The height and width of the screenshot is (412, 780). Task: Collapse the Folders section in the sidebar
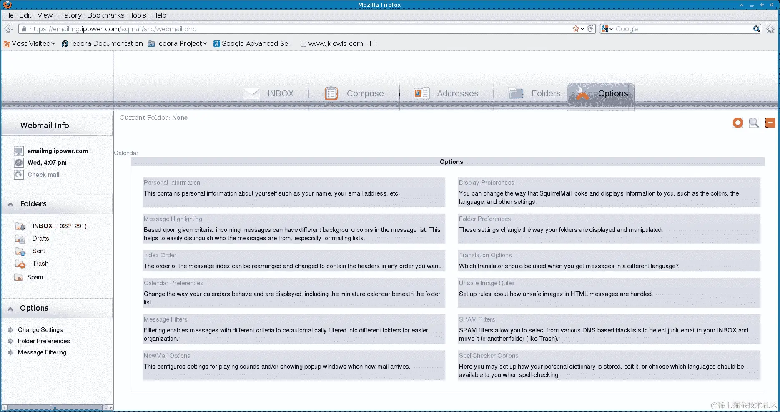click(11, 204)
